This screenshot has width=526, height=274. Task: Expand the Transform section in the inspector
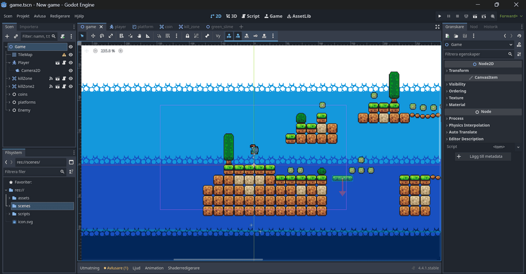tap(458, 70)
